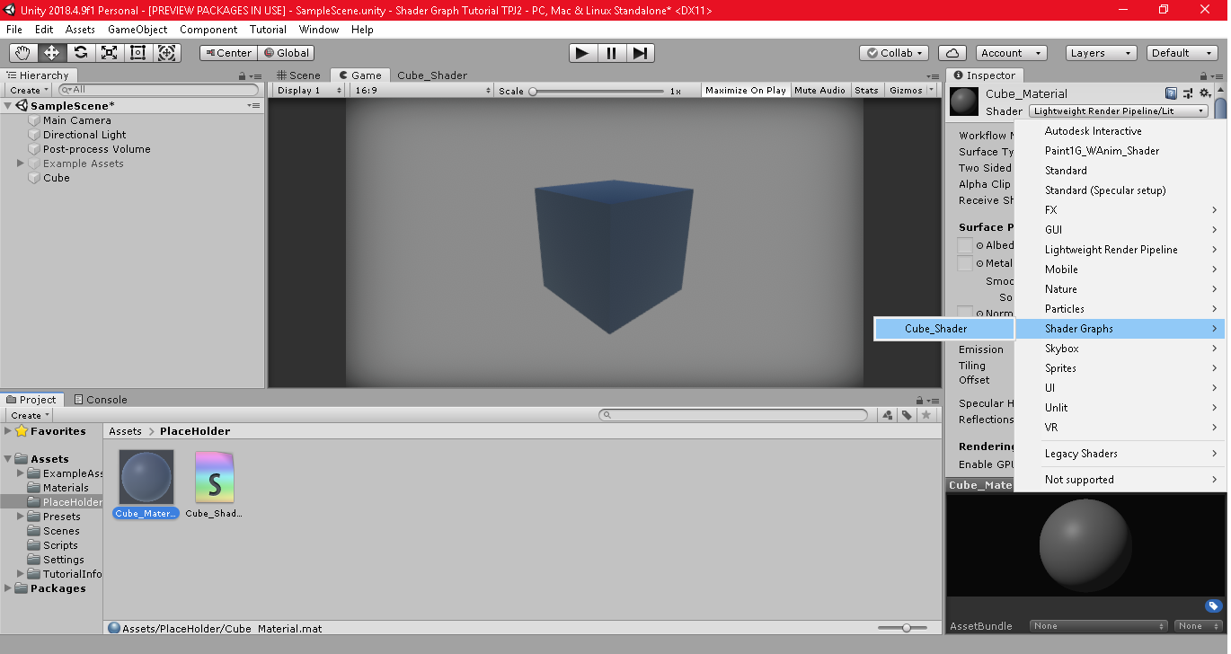Save search star icon in Project
The image size is (1231, 654).
(926, 415)
